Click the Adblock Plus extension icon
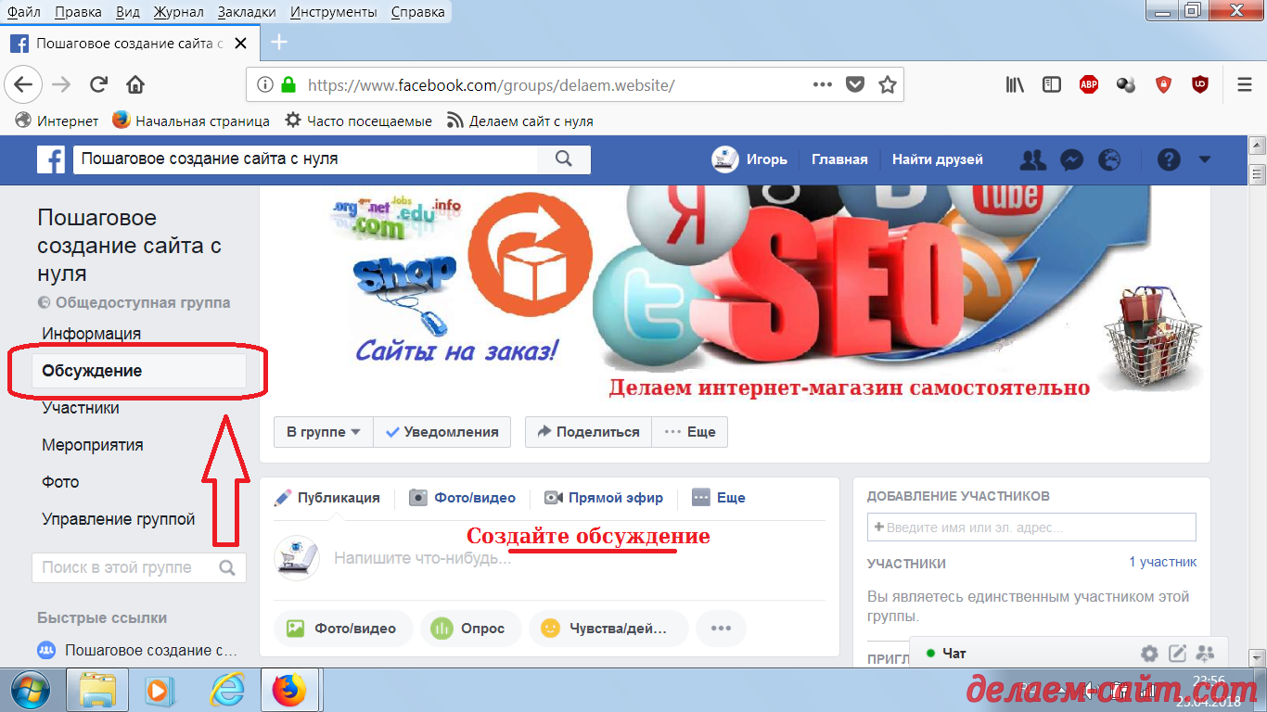This screenshot has height=712, width=1267. 1089,85
